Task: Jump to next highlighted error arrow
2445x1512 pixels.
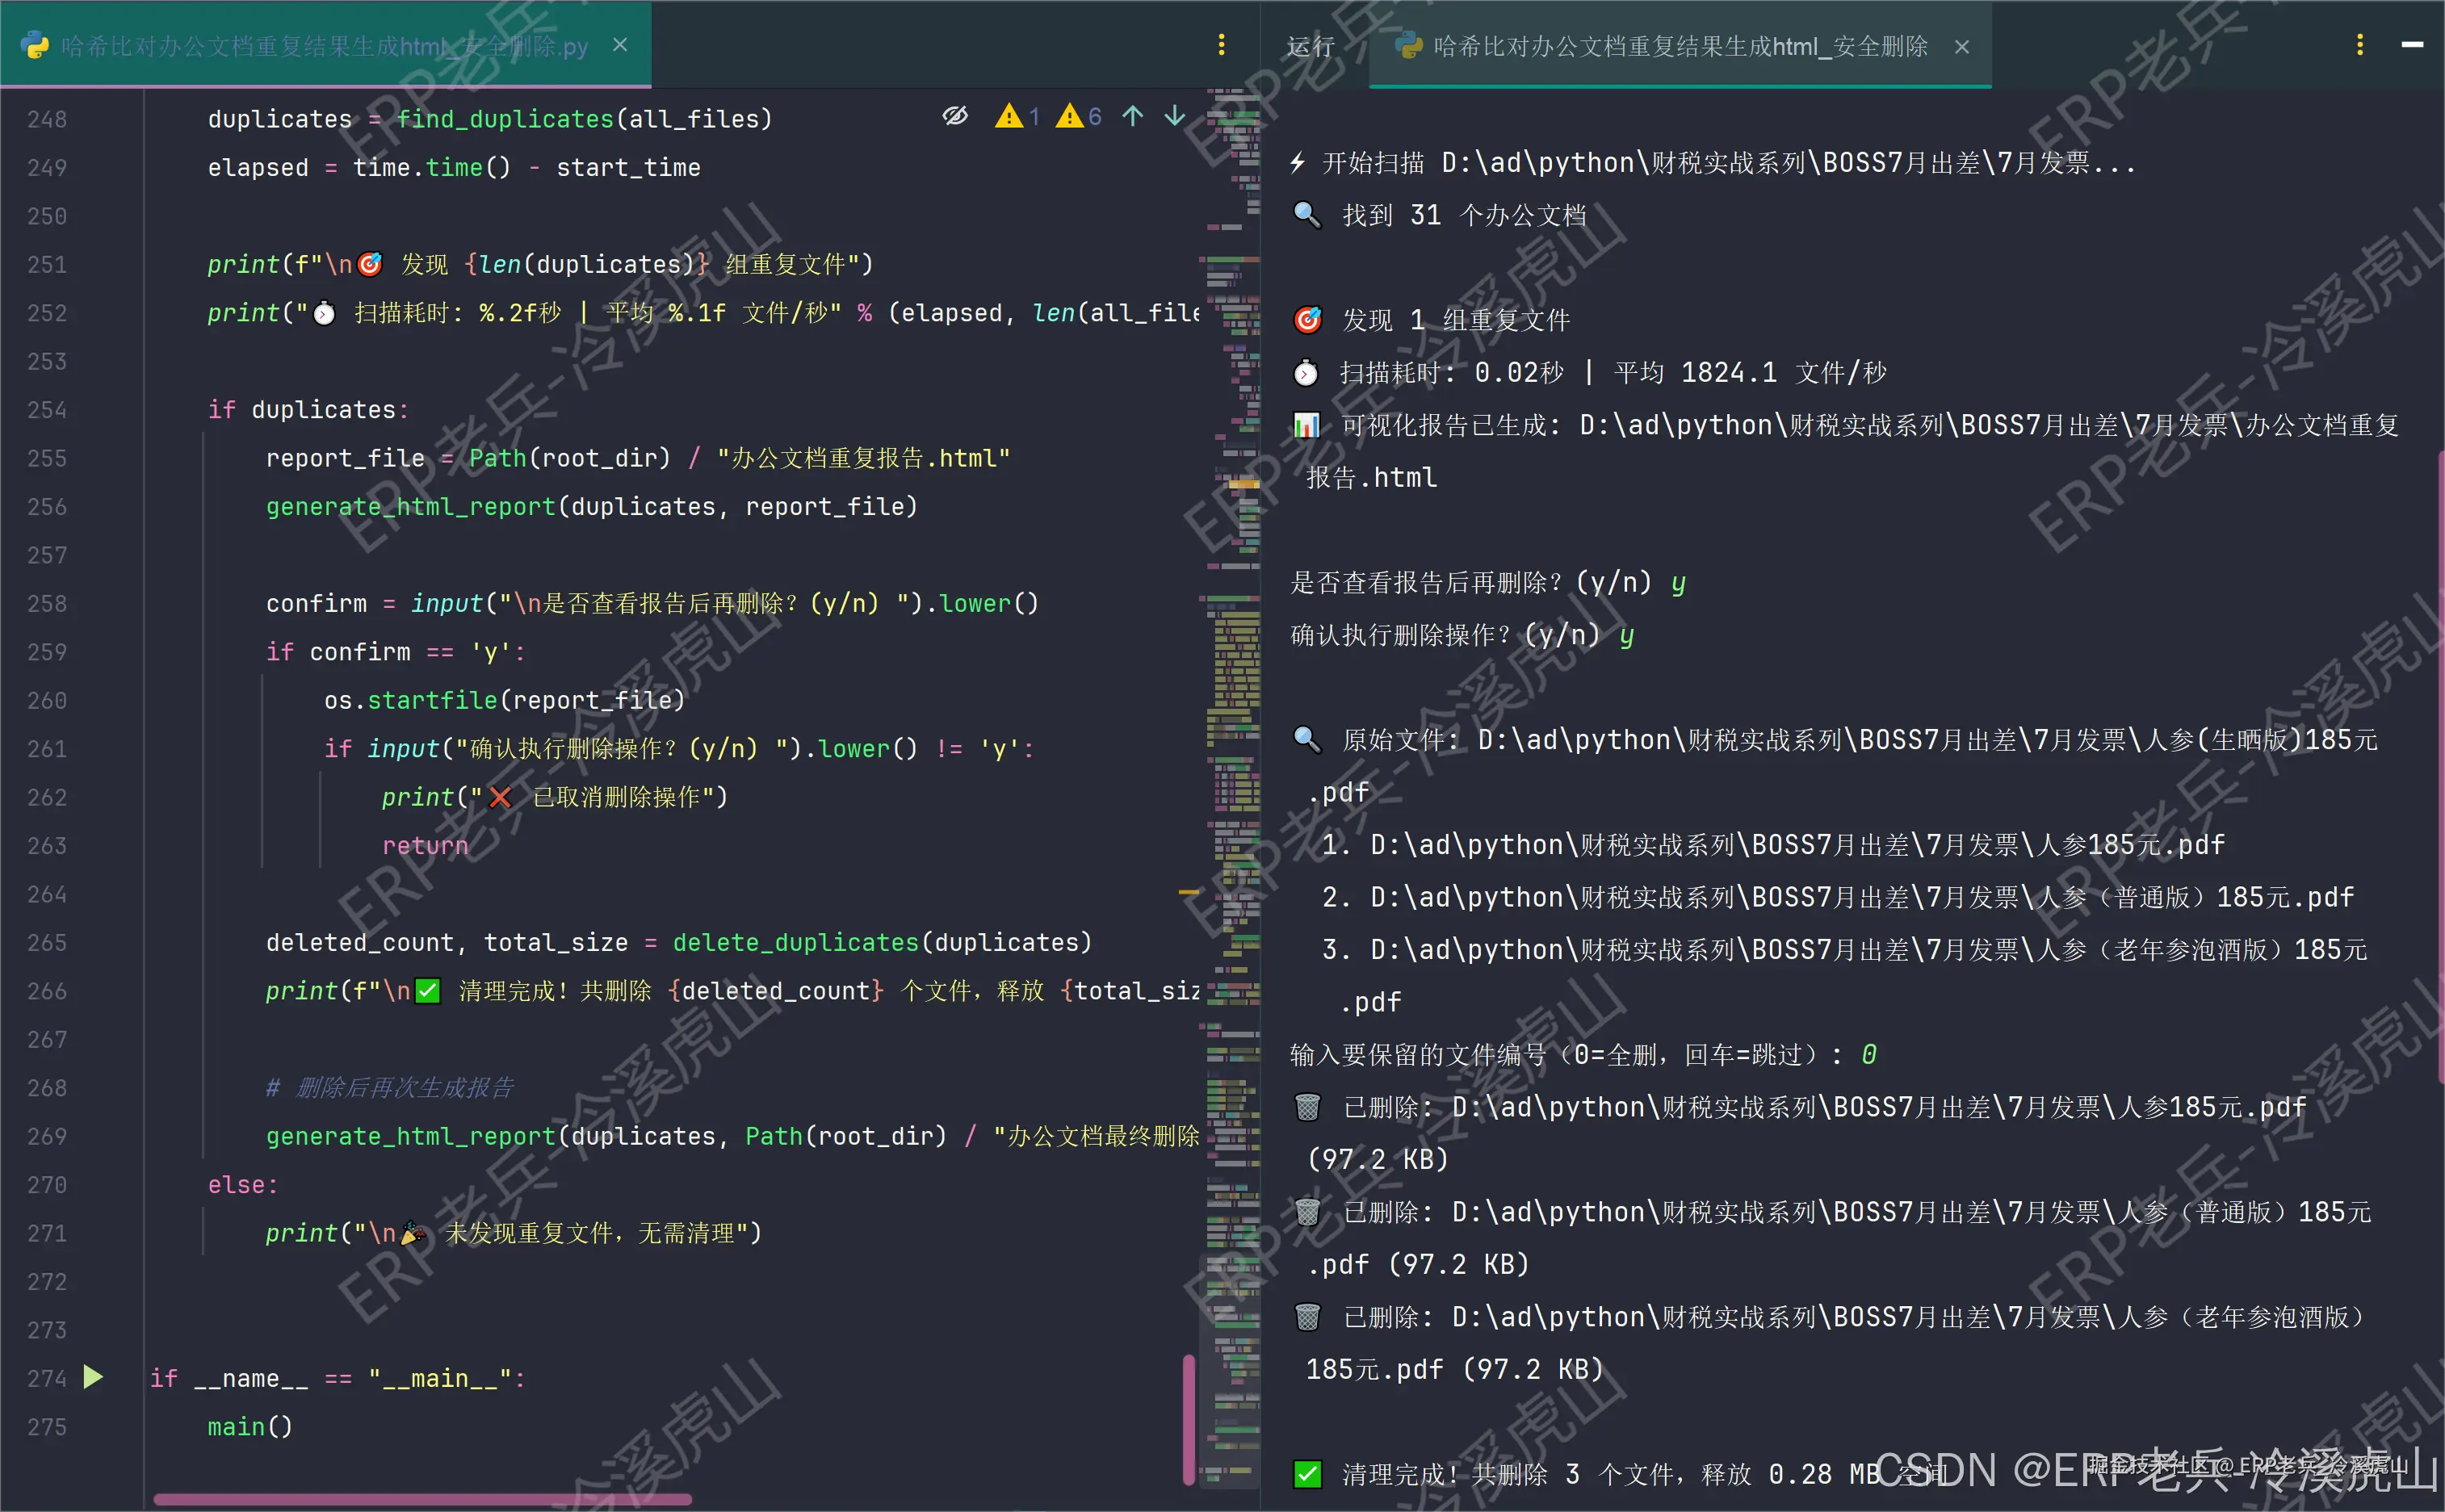Action: 1175,116
